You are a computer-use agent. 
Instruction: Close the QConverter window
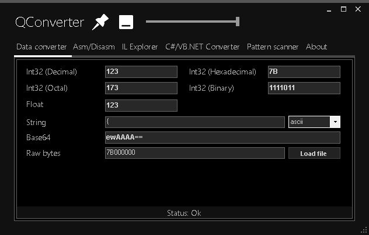[x=358, y=9]
